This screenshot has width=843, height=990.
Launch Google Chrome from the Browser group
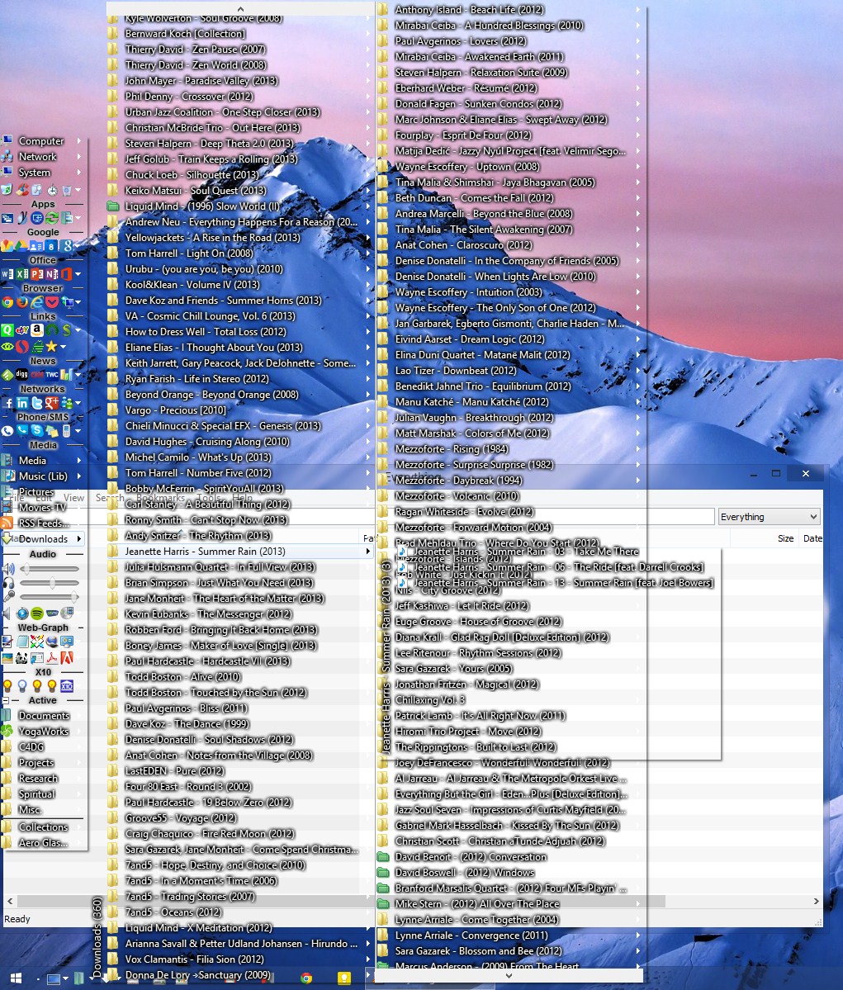(x=7, y=302)
